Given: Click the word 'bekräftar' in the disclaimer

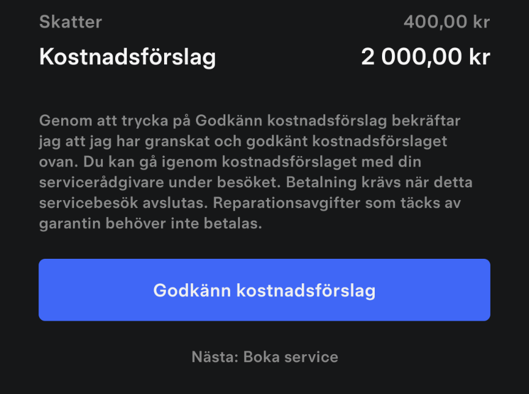Looking at the screenshot, I should pyautogui.click(x=432, y=121).
